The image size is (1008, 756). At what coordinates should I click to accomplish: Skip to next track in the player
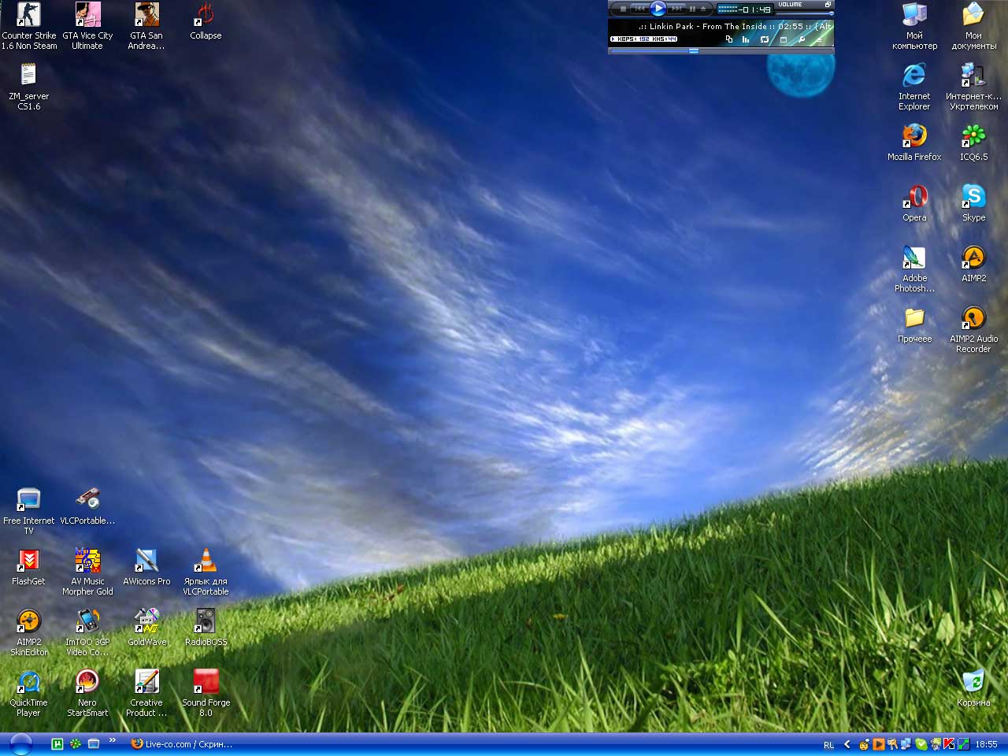coord(676,9)
